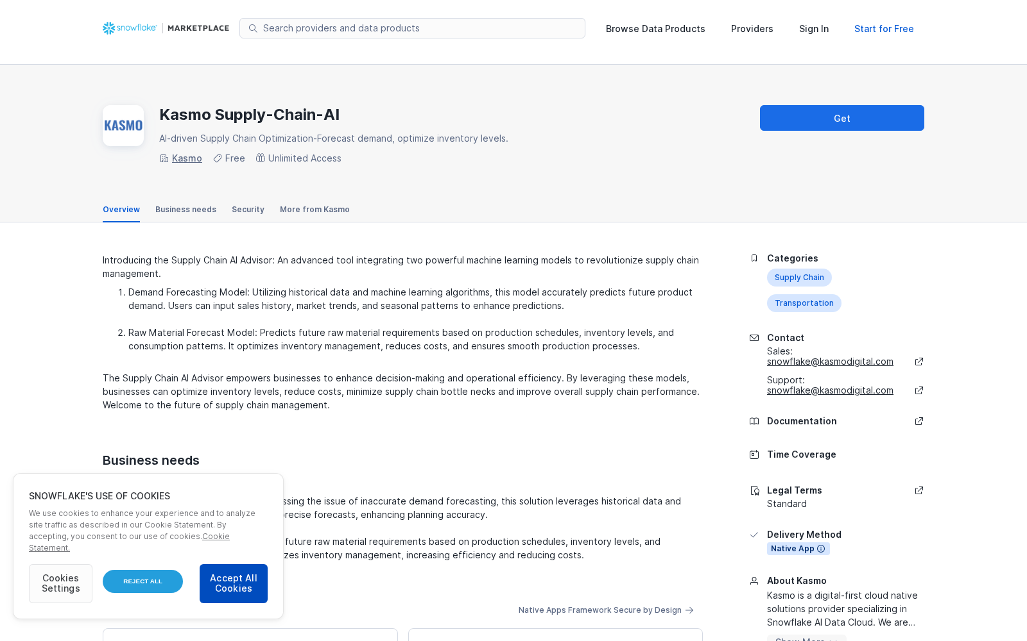
Task: Open the Documentation external link icon
Action: [x=919, y=421]
